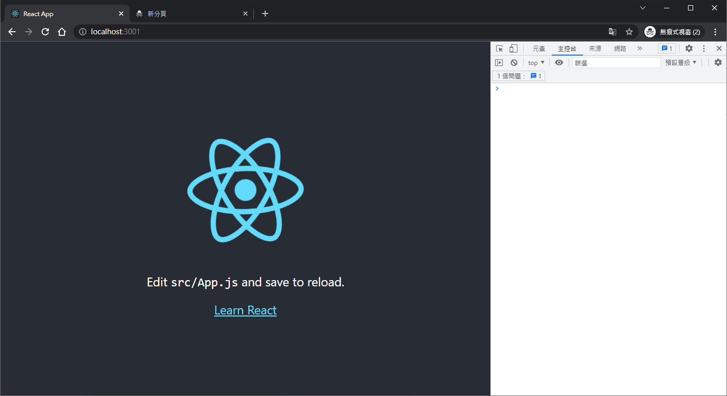Close the DevTools panel
The height and width of the screenshot is (396, 727).
719,48
